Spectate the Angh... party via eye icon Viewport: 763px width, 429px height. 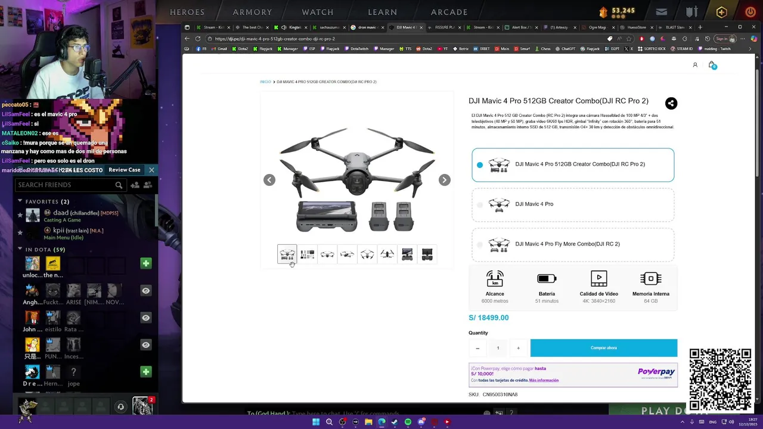[x=145, y=291]
